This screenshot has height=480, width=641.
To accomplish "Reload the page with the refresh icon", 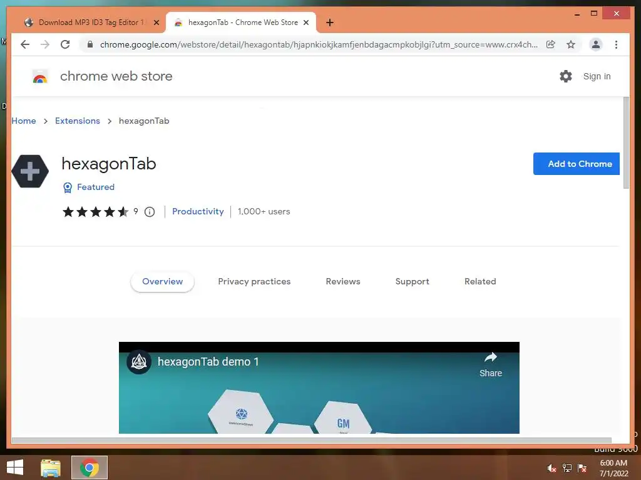I will click(x=65, y=44).
